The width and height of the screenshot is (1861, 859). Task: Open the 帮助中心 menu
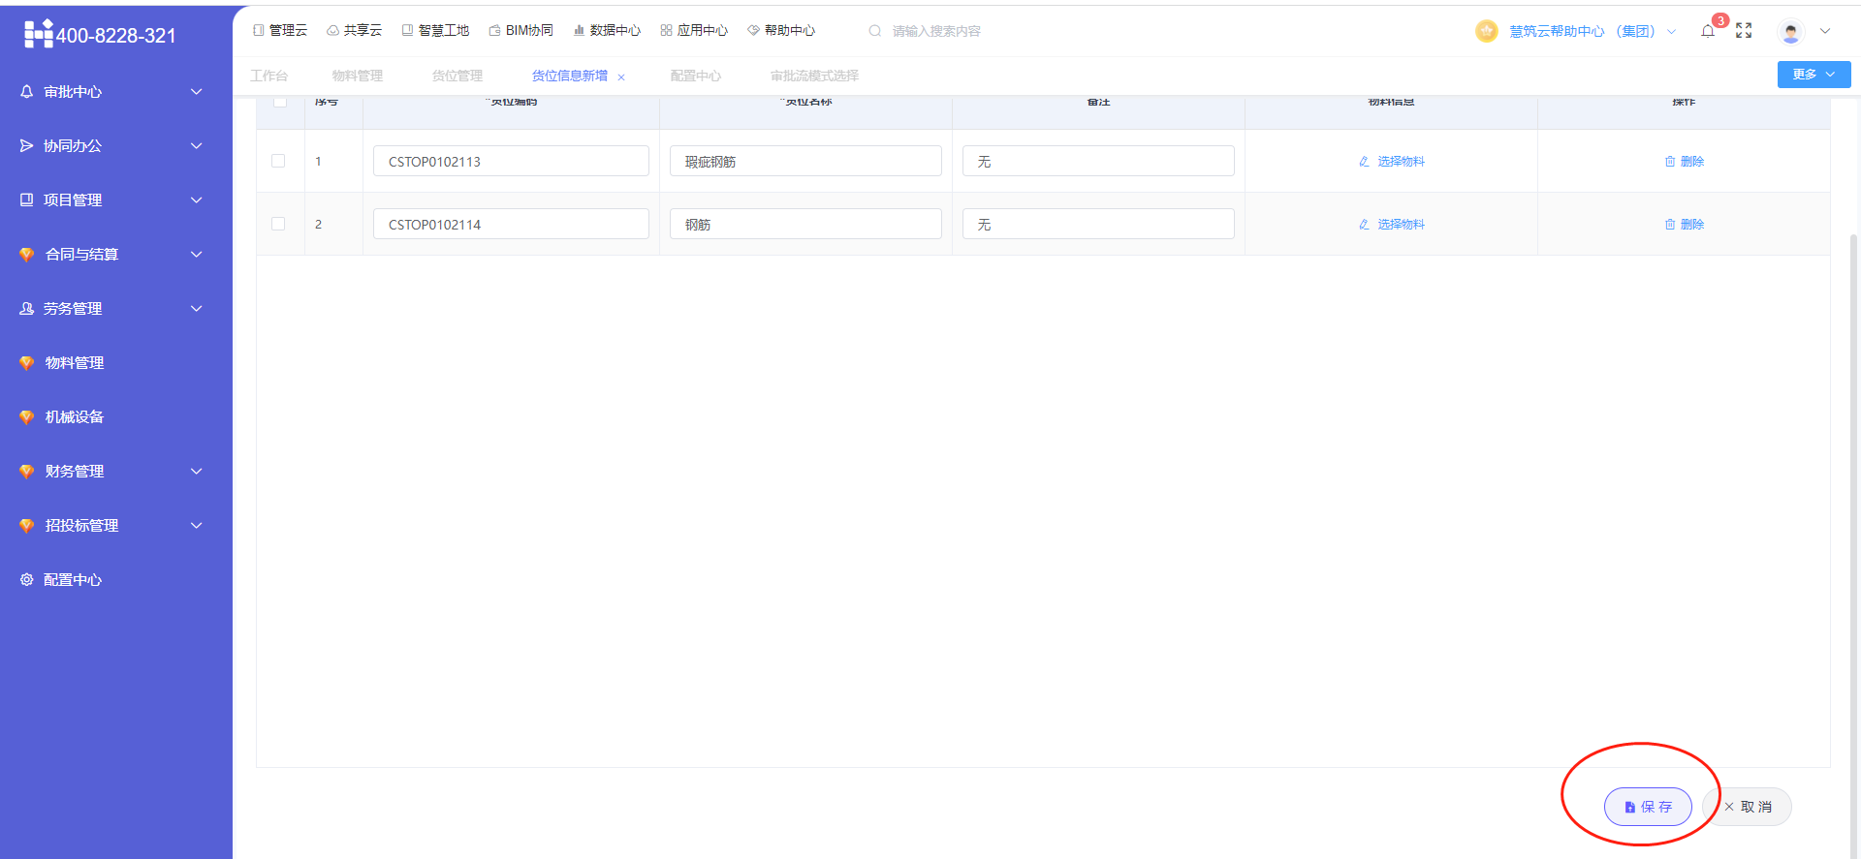pyautogui.click(x=781, y=30)
